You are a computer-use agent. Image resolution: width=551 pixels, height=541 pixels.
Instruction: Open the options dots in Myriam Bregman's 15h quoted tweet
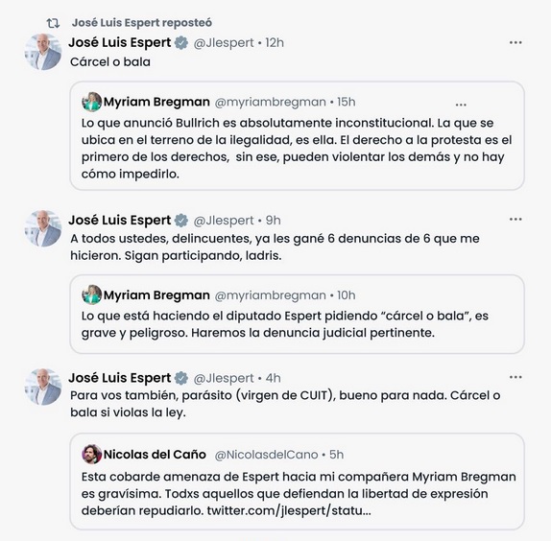click(461, 105)
